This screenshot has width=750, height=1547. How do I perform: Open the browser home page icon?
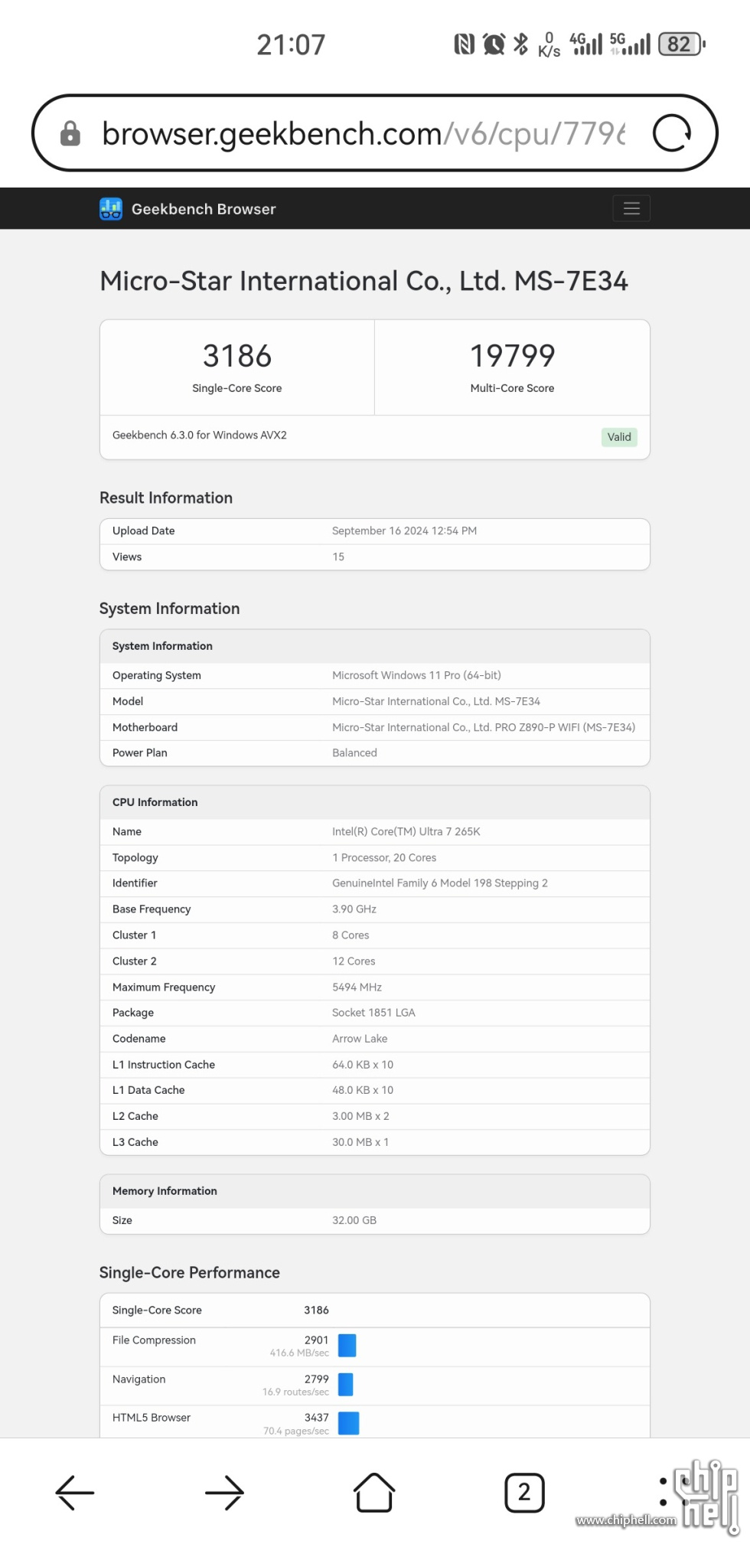pyautogui.click(x=374, y=1492)
